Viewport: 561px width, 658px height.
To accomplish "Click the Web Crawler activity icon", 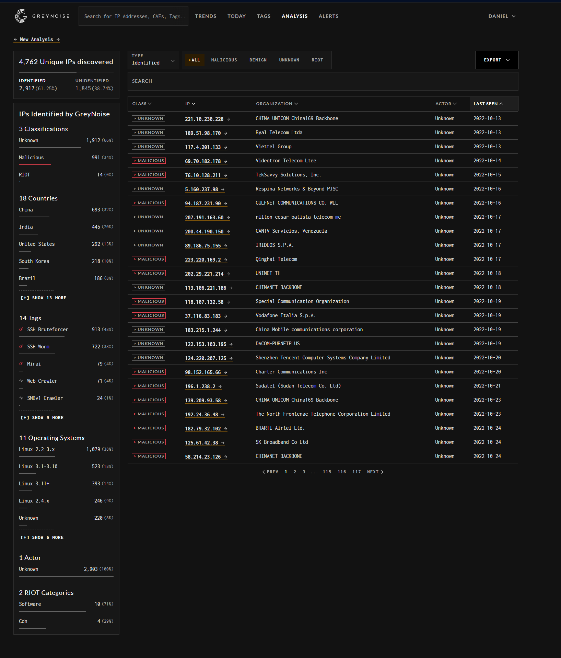I will 21,381.
